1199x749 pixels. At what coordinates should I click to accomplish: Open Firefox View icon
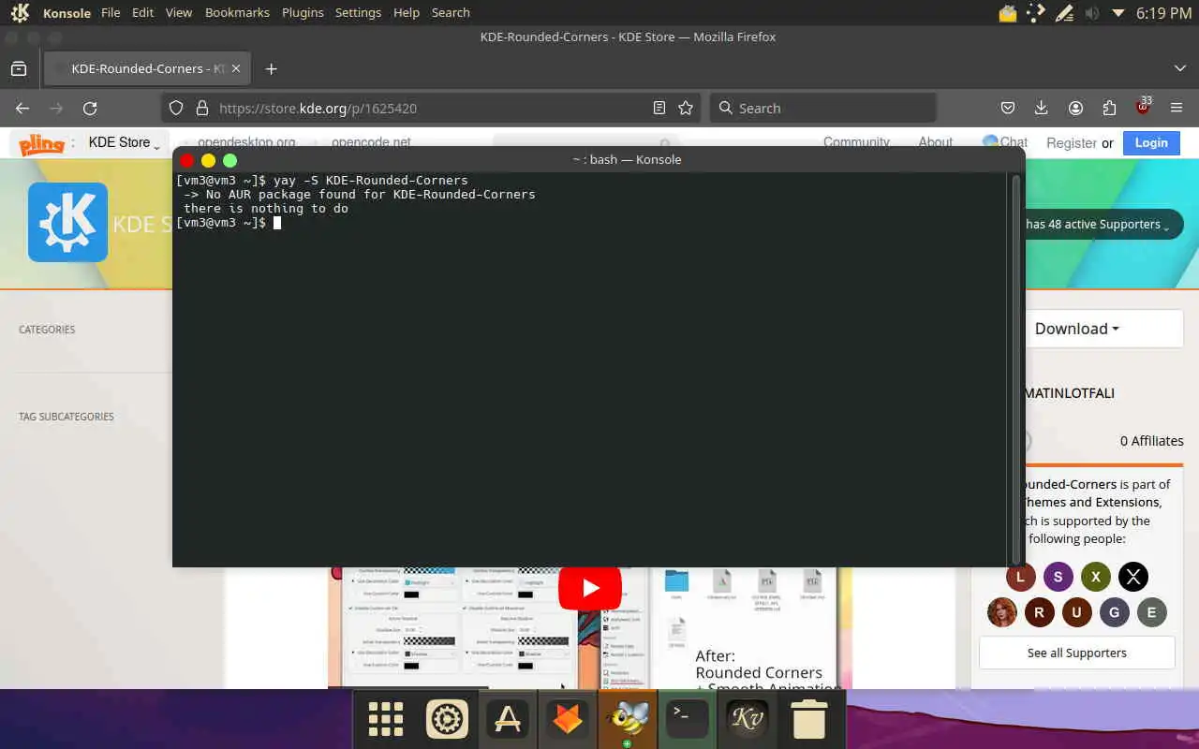tap(19, 68)
